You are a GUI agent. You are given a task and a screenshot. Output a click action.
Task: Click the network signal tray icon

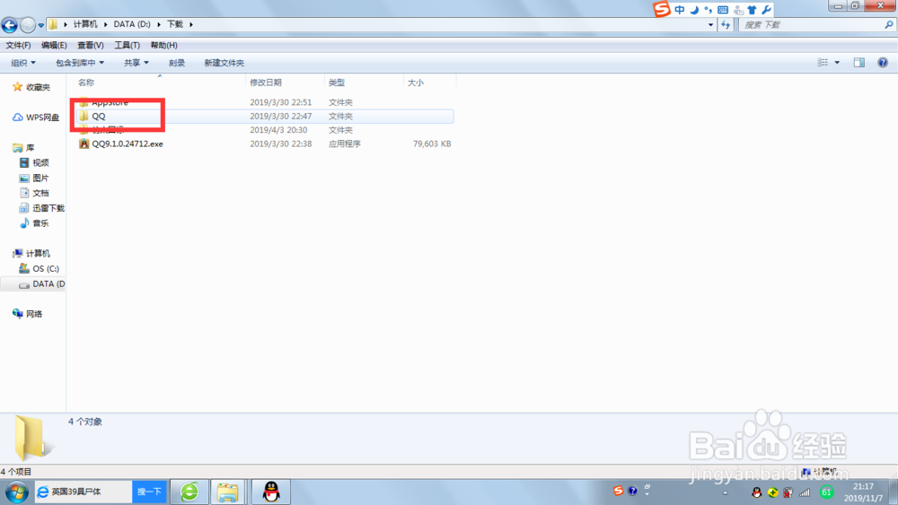(805, 492)
